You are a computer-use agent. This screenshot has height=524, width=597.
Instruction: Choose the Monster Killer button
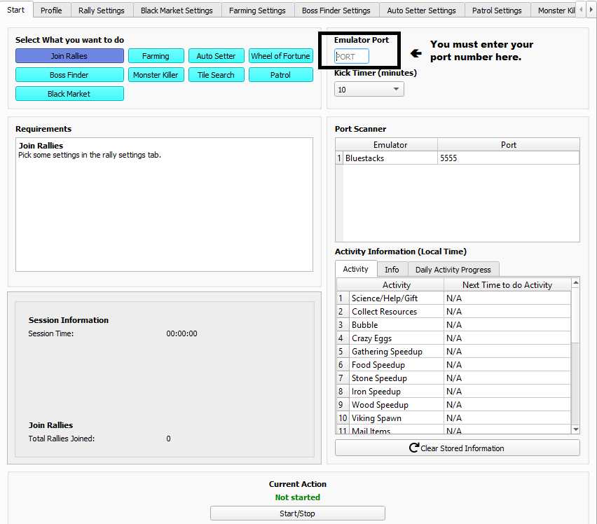pyautogui.click(x=156, y=75)
